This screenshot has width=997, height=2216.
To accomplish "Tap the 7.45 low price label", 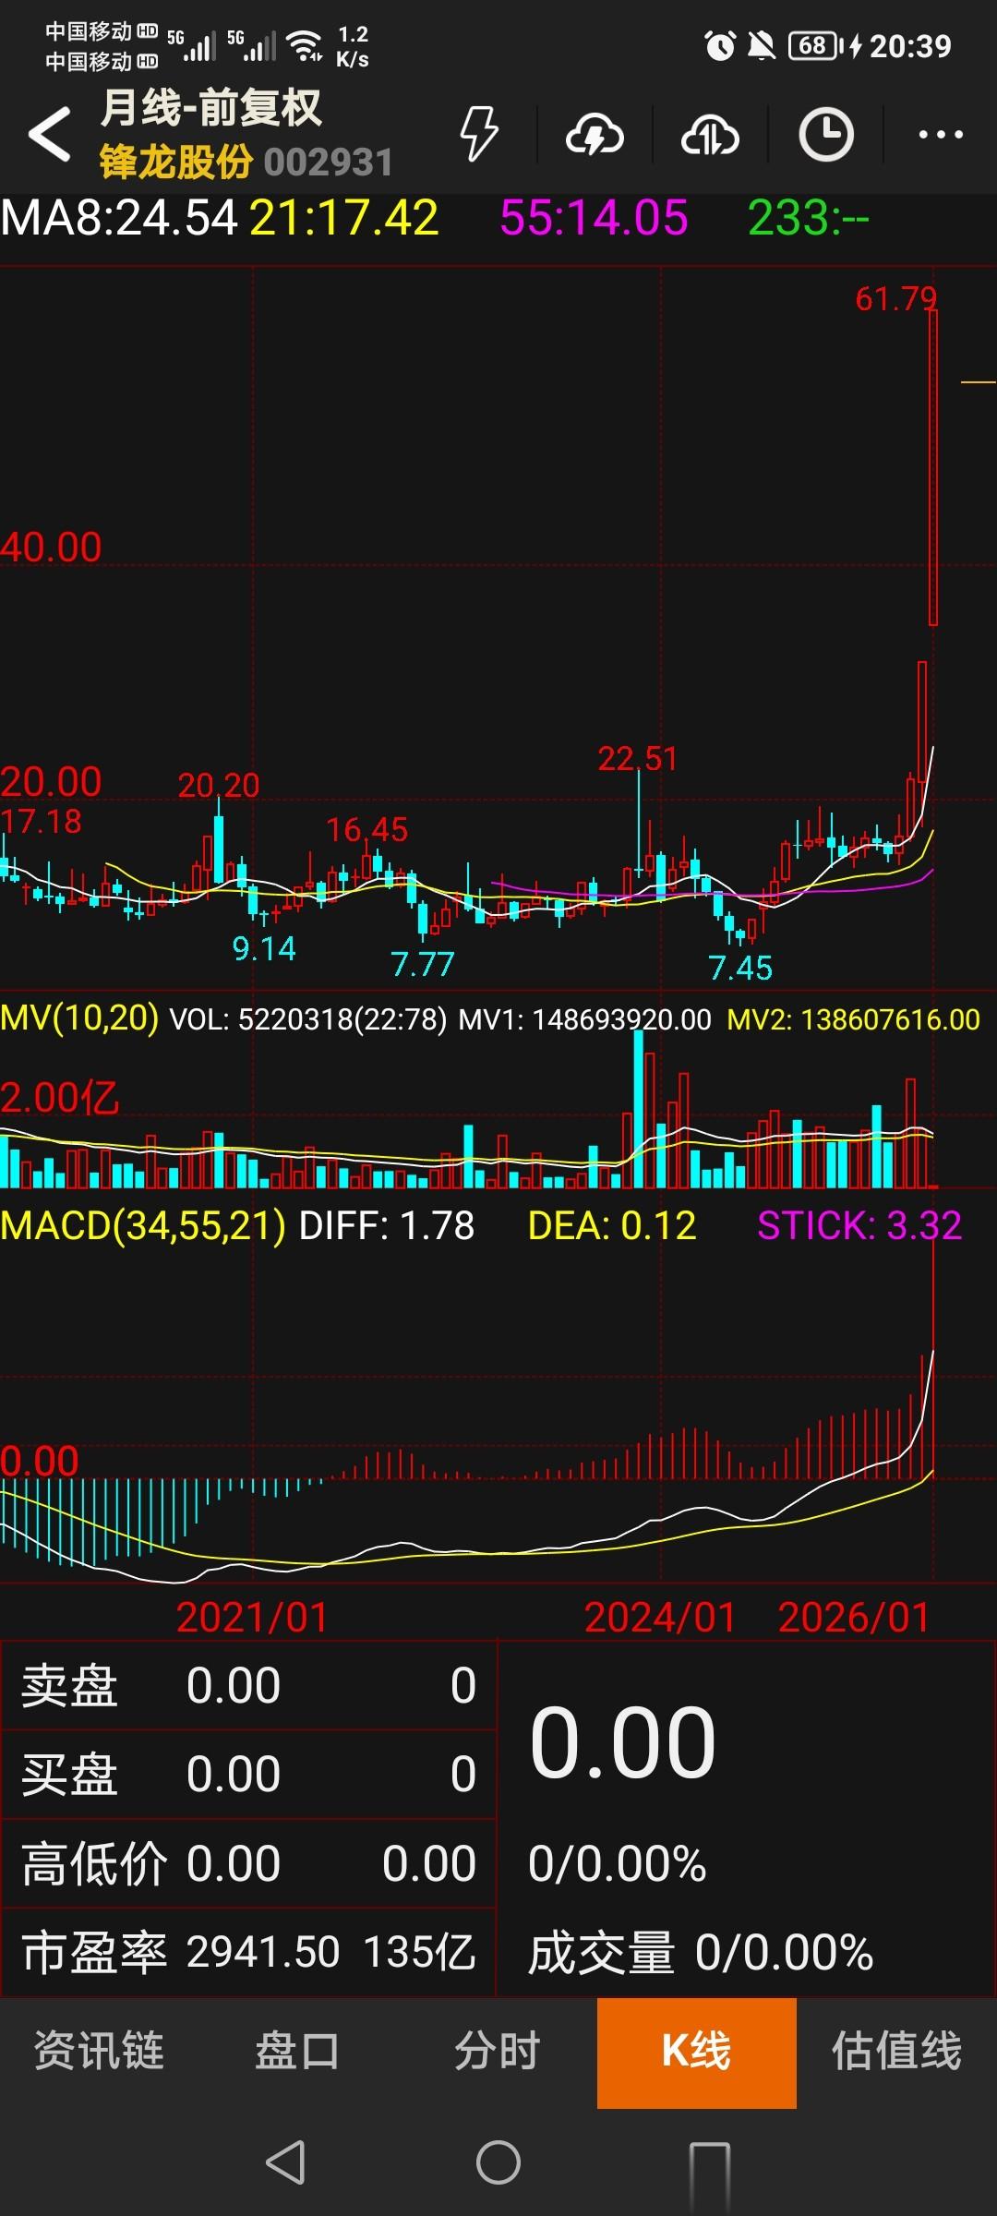I will 740,968.
